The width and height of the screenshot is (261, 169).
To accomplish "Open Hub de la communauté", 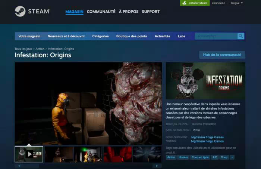I will click(222, 55).
